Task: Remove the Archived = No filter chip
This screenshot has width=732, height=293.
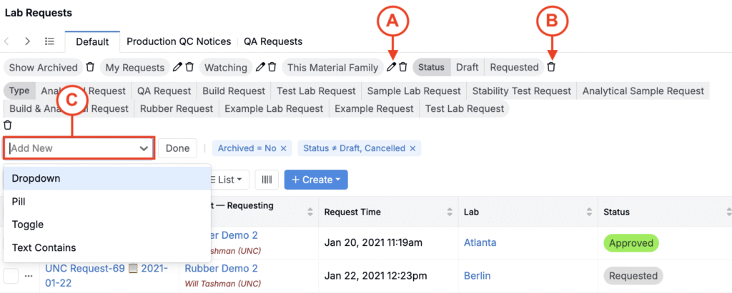Action: pyautogui.click(x=283, y=148)
